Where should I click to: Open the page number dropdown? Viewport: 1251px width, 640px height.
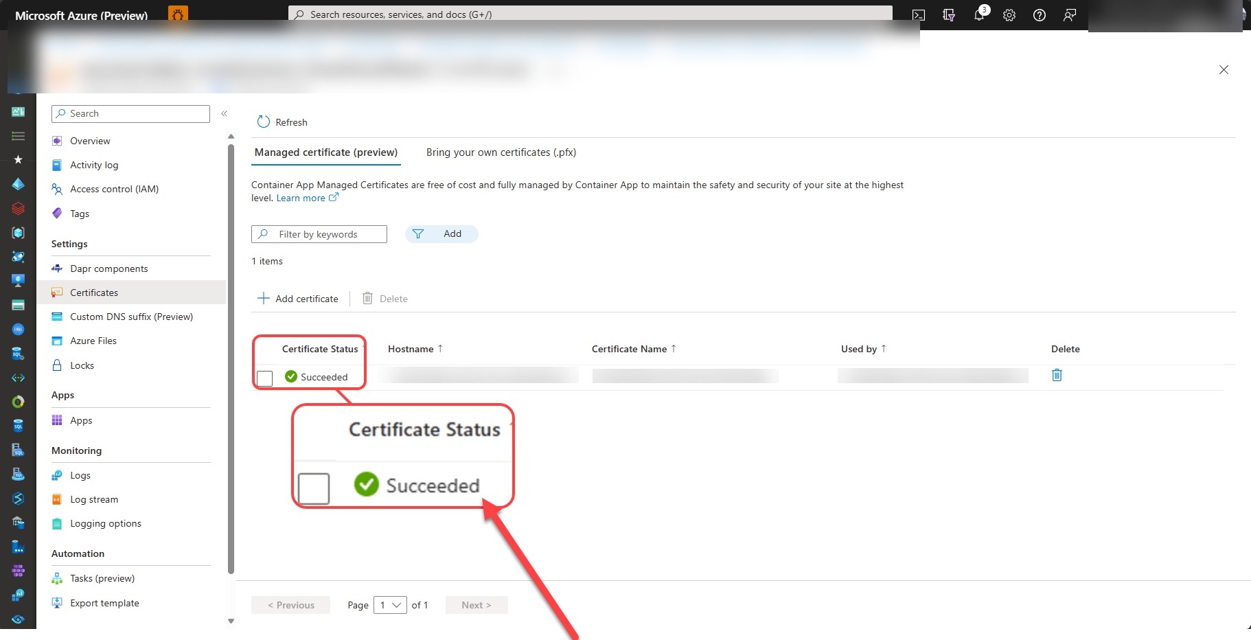click(x=389, y=605)
